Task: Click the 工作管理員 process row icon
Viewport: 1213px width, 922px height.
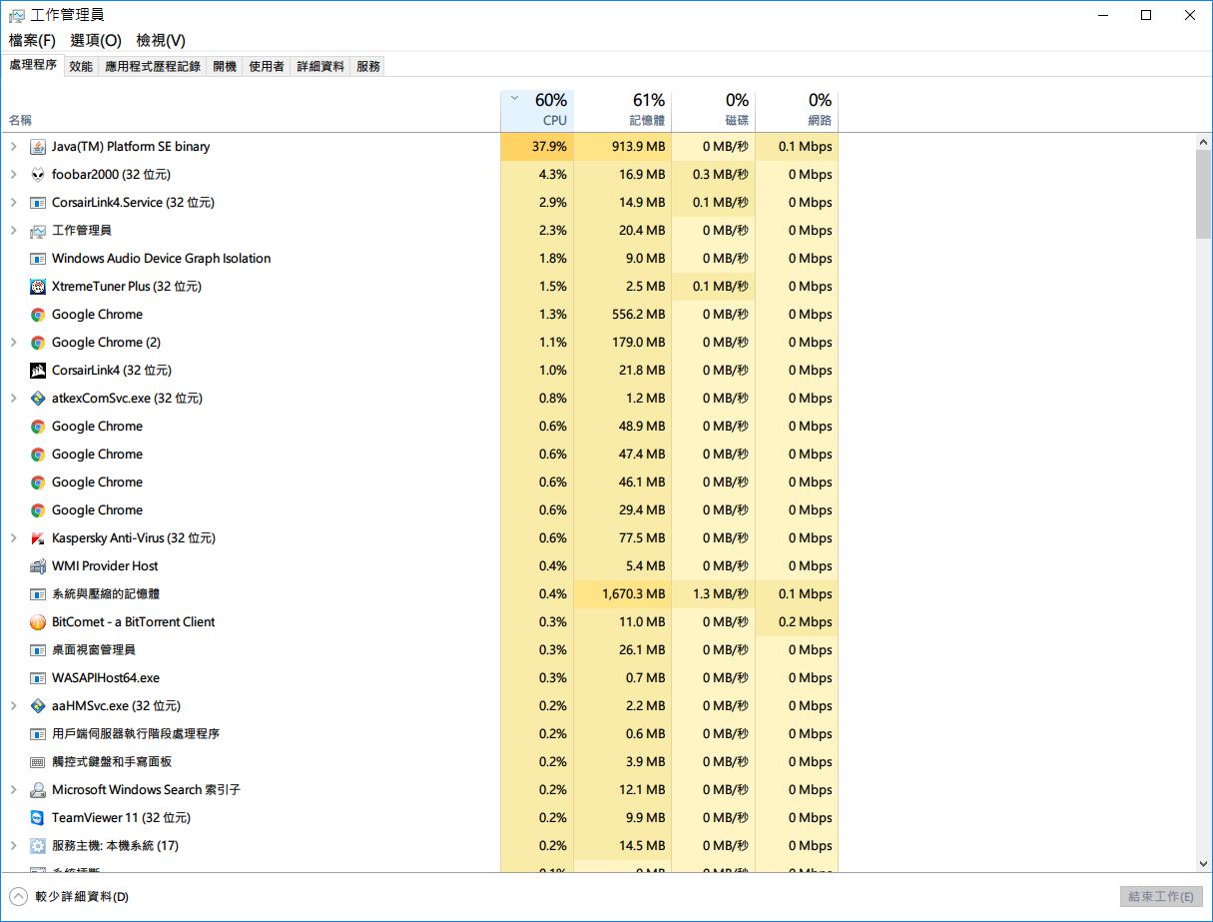Action: click(x=38, y=231)
